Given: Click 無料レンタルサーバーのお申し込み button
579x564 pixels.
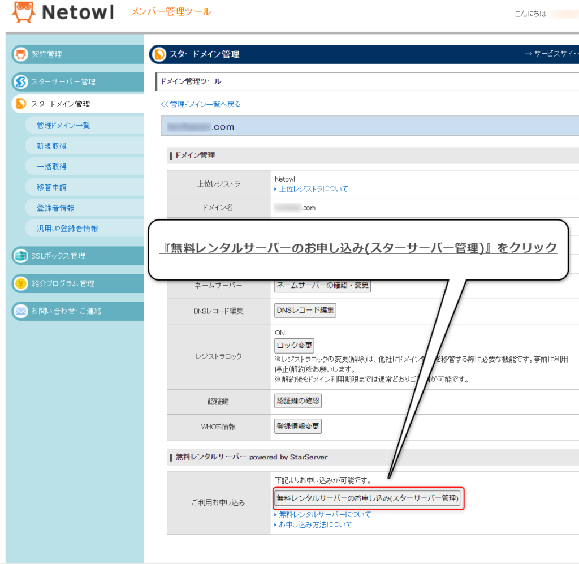Looking at the screenshot, I should (368, 498).
